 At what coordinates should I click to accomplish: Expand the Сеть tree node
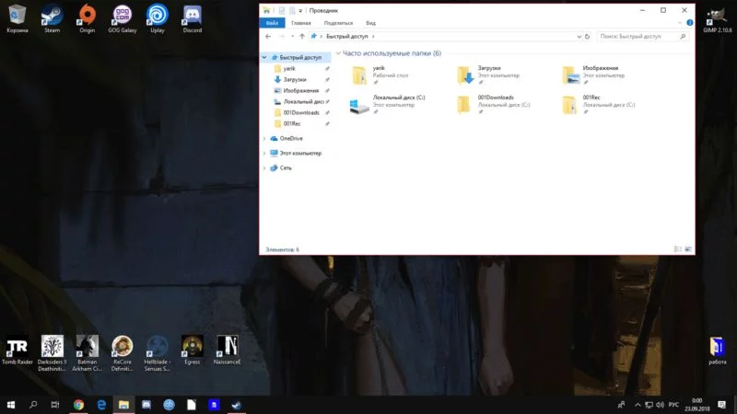click(x=264, y=167)
